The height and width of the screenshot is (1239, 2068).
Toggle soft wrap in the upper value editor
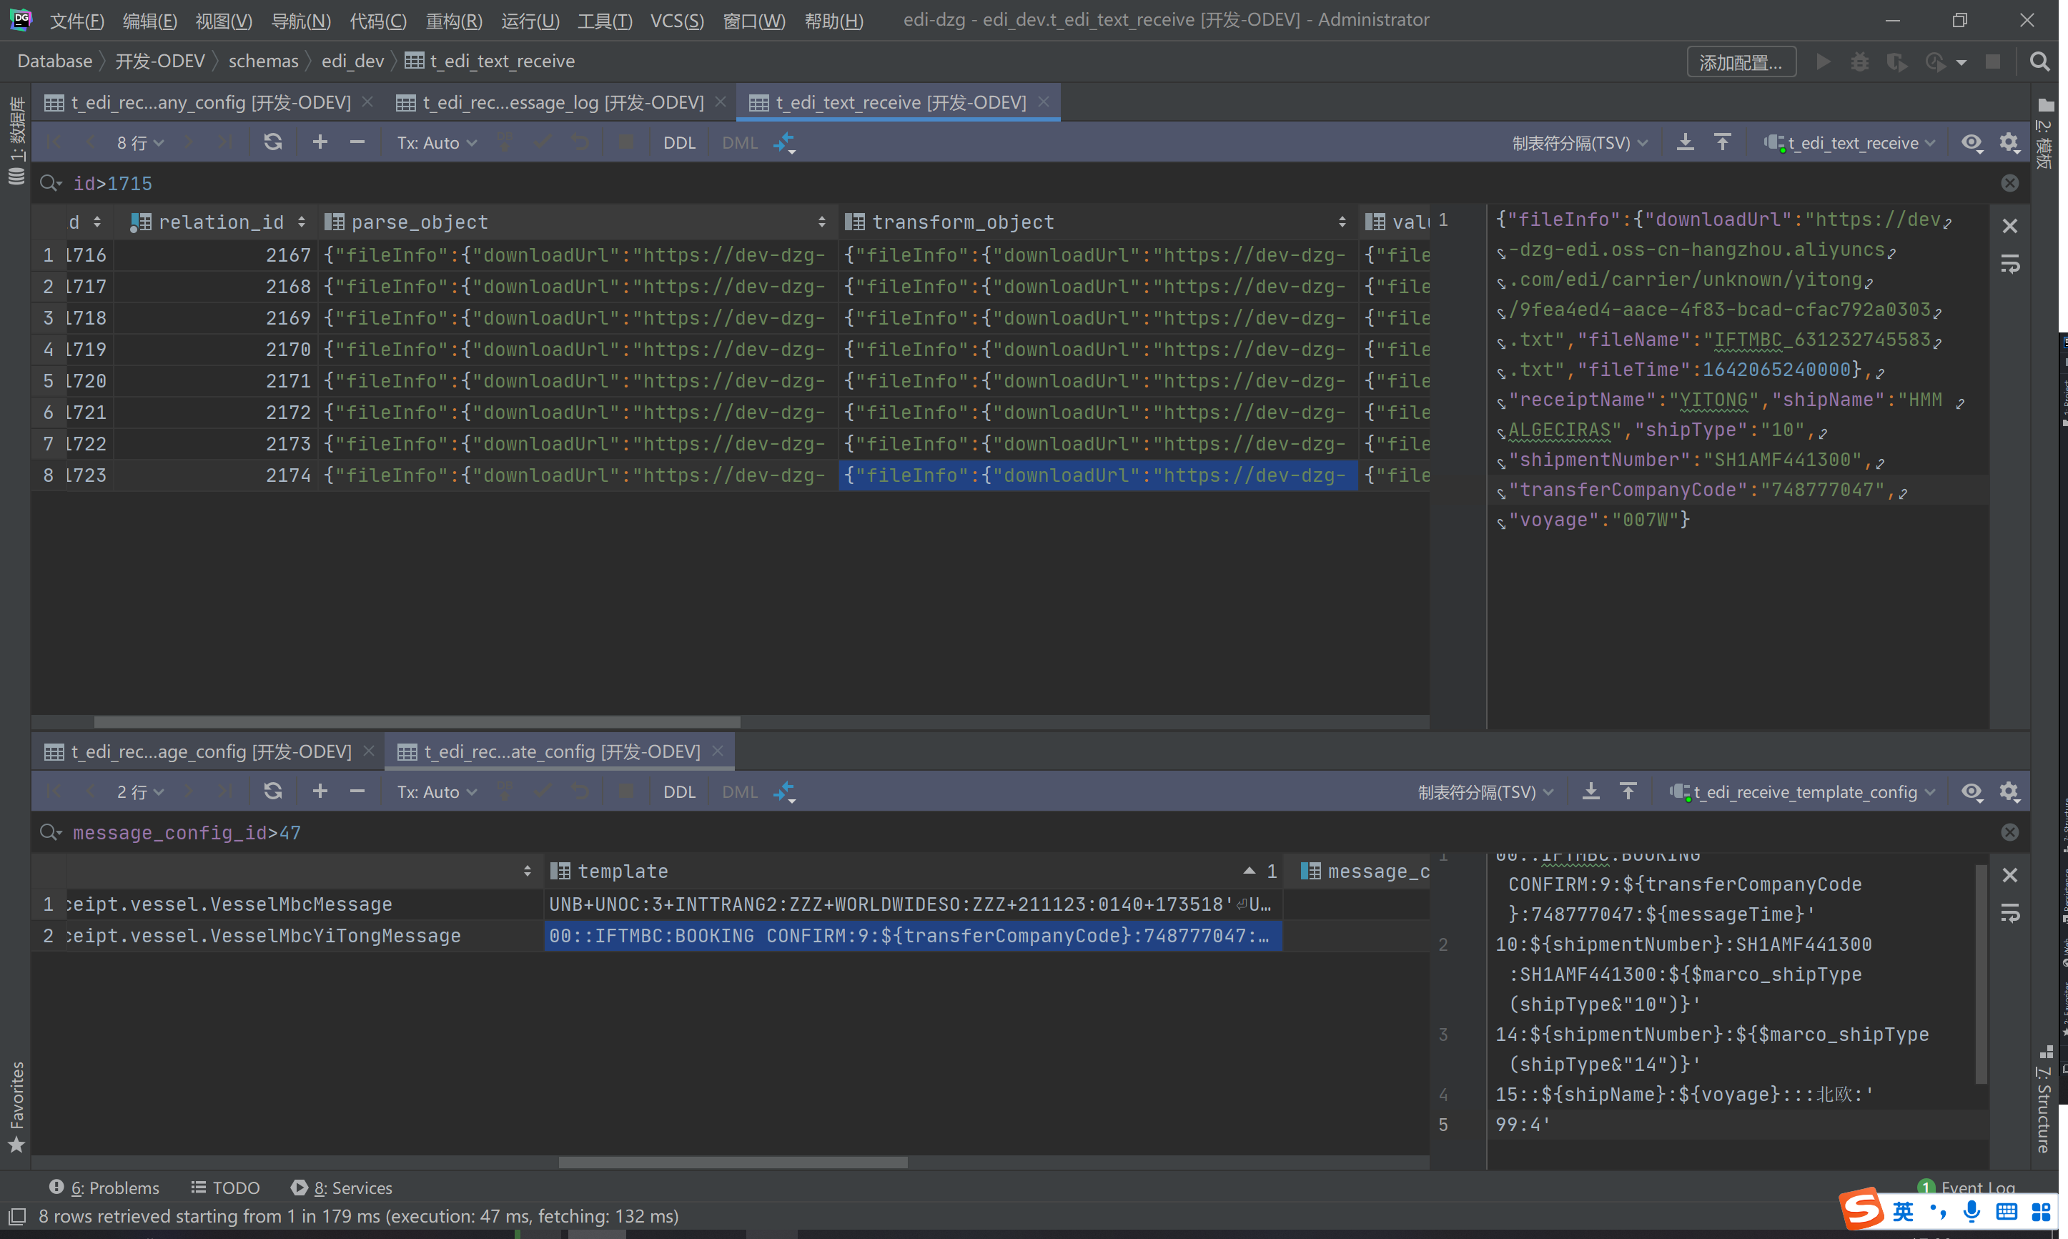[x=2009, y=265]
